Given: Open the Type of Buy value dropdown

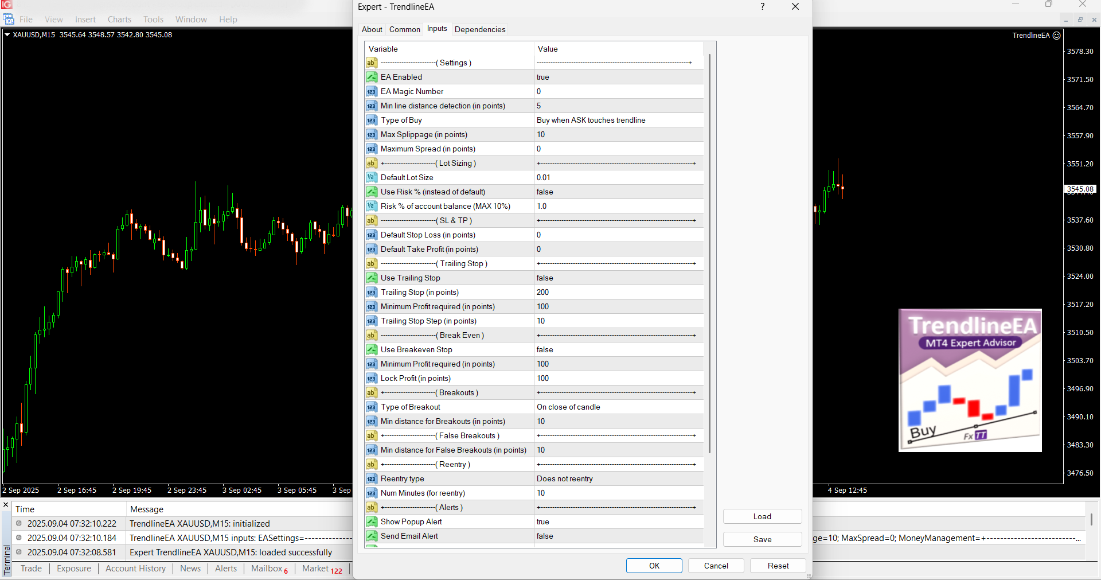Looking at the screenshot, I should pos(618,120).
